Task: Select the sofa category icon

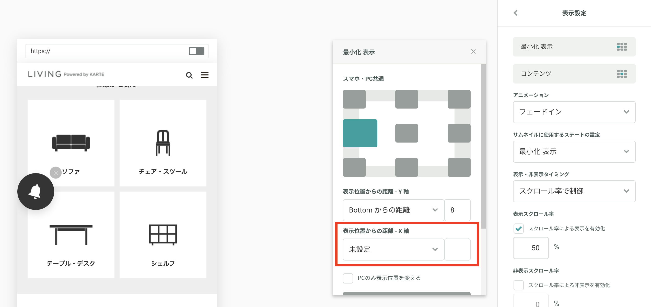Action: [71, 143]
